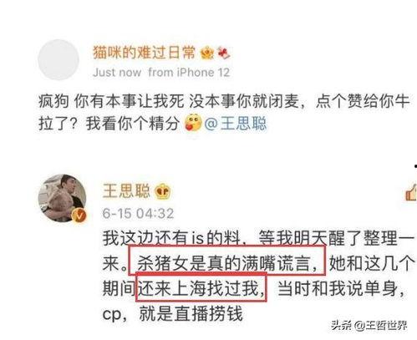Tap the red-boxed text 还来上海找过我

[x=201, y=287]
